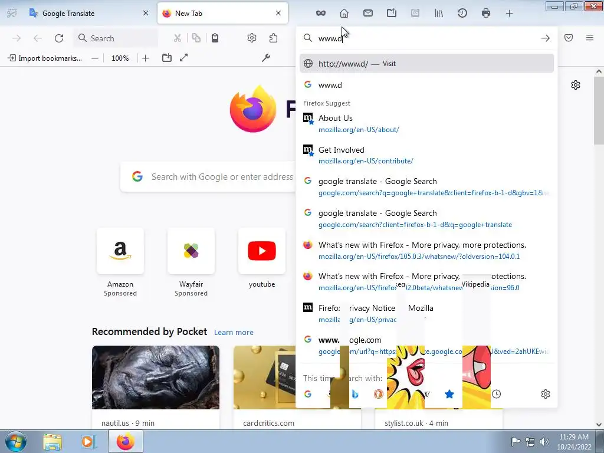Screen dimensions: 604x453
Task: Open the synced tabs toolbar icon
Action: 392,13
